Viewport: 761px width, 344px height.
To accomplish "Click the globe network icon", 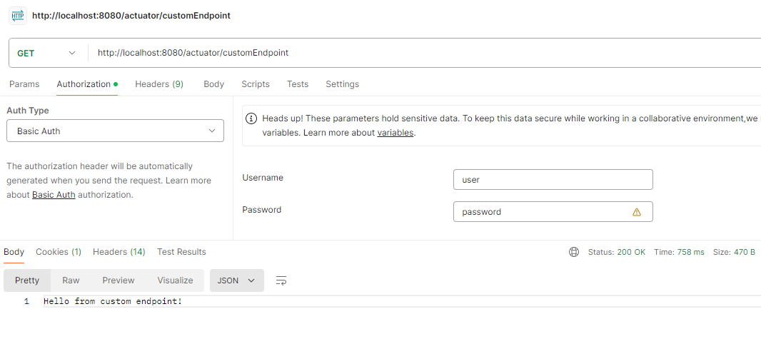I will coord(574,252).
